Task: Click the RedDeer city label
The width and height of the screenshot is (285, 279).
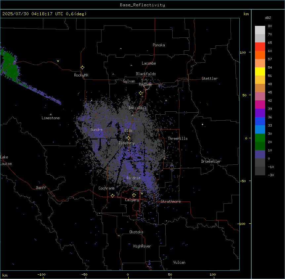Action: [145, 84]
